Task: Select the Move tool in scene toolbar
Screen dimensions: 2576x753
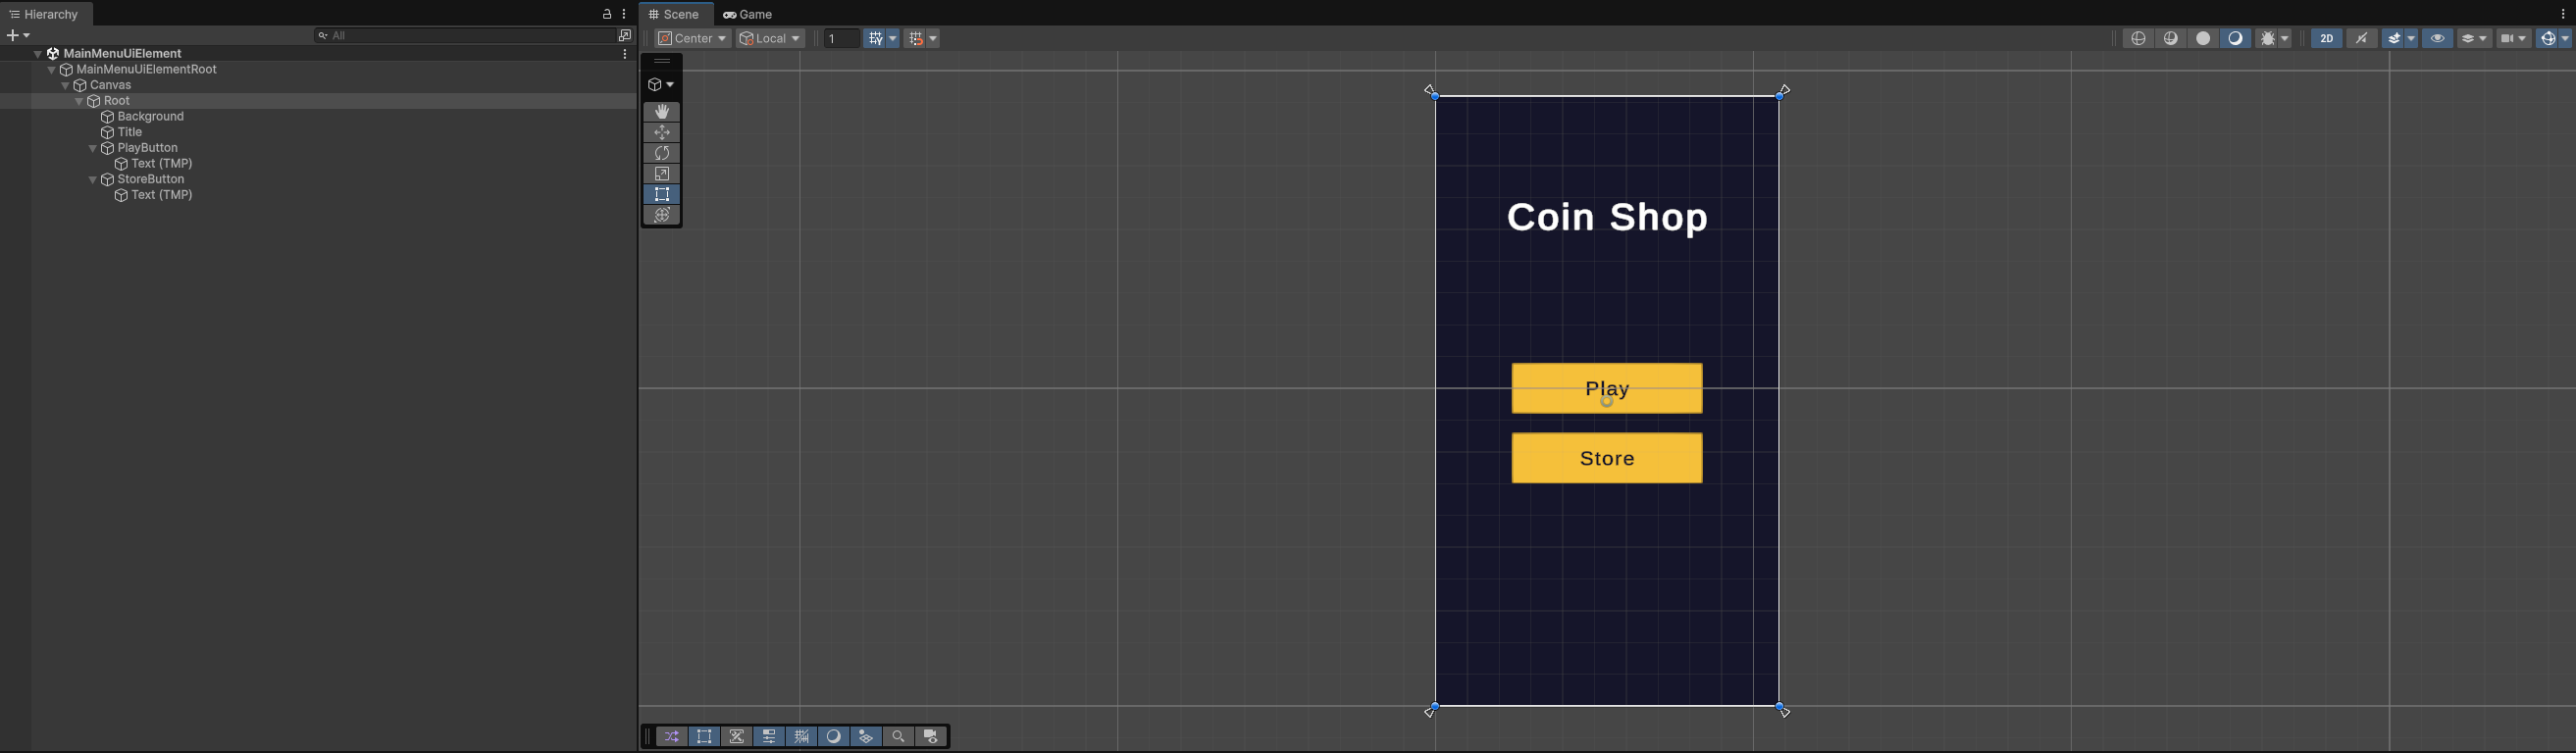Action: coord(662,132)
